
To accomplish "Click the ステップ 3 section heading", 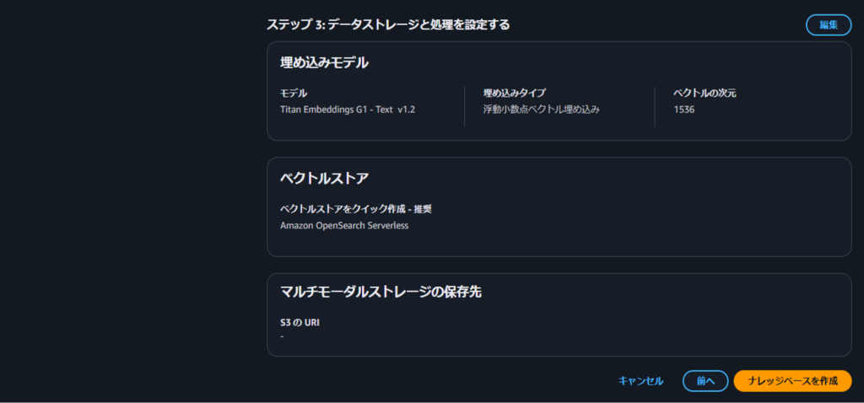I will pos(388,24).
